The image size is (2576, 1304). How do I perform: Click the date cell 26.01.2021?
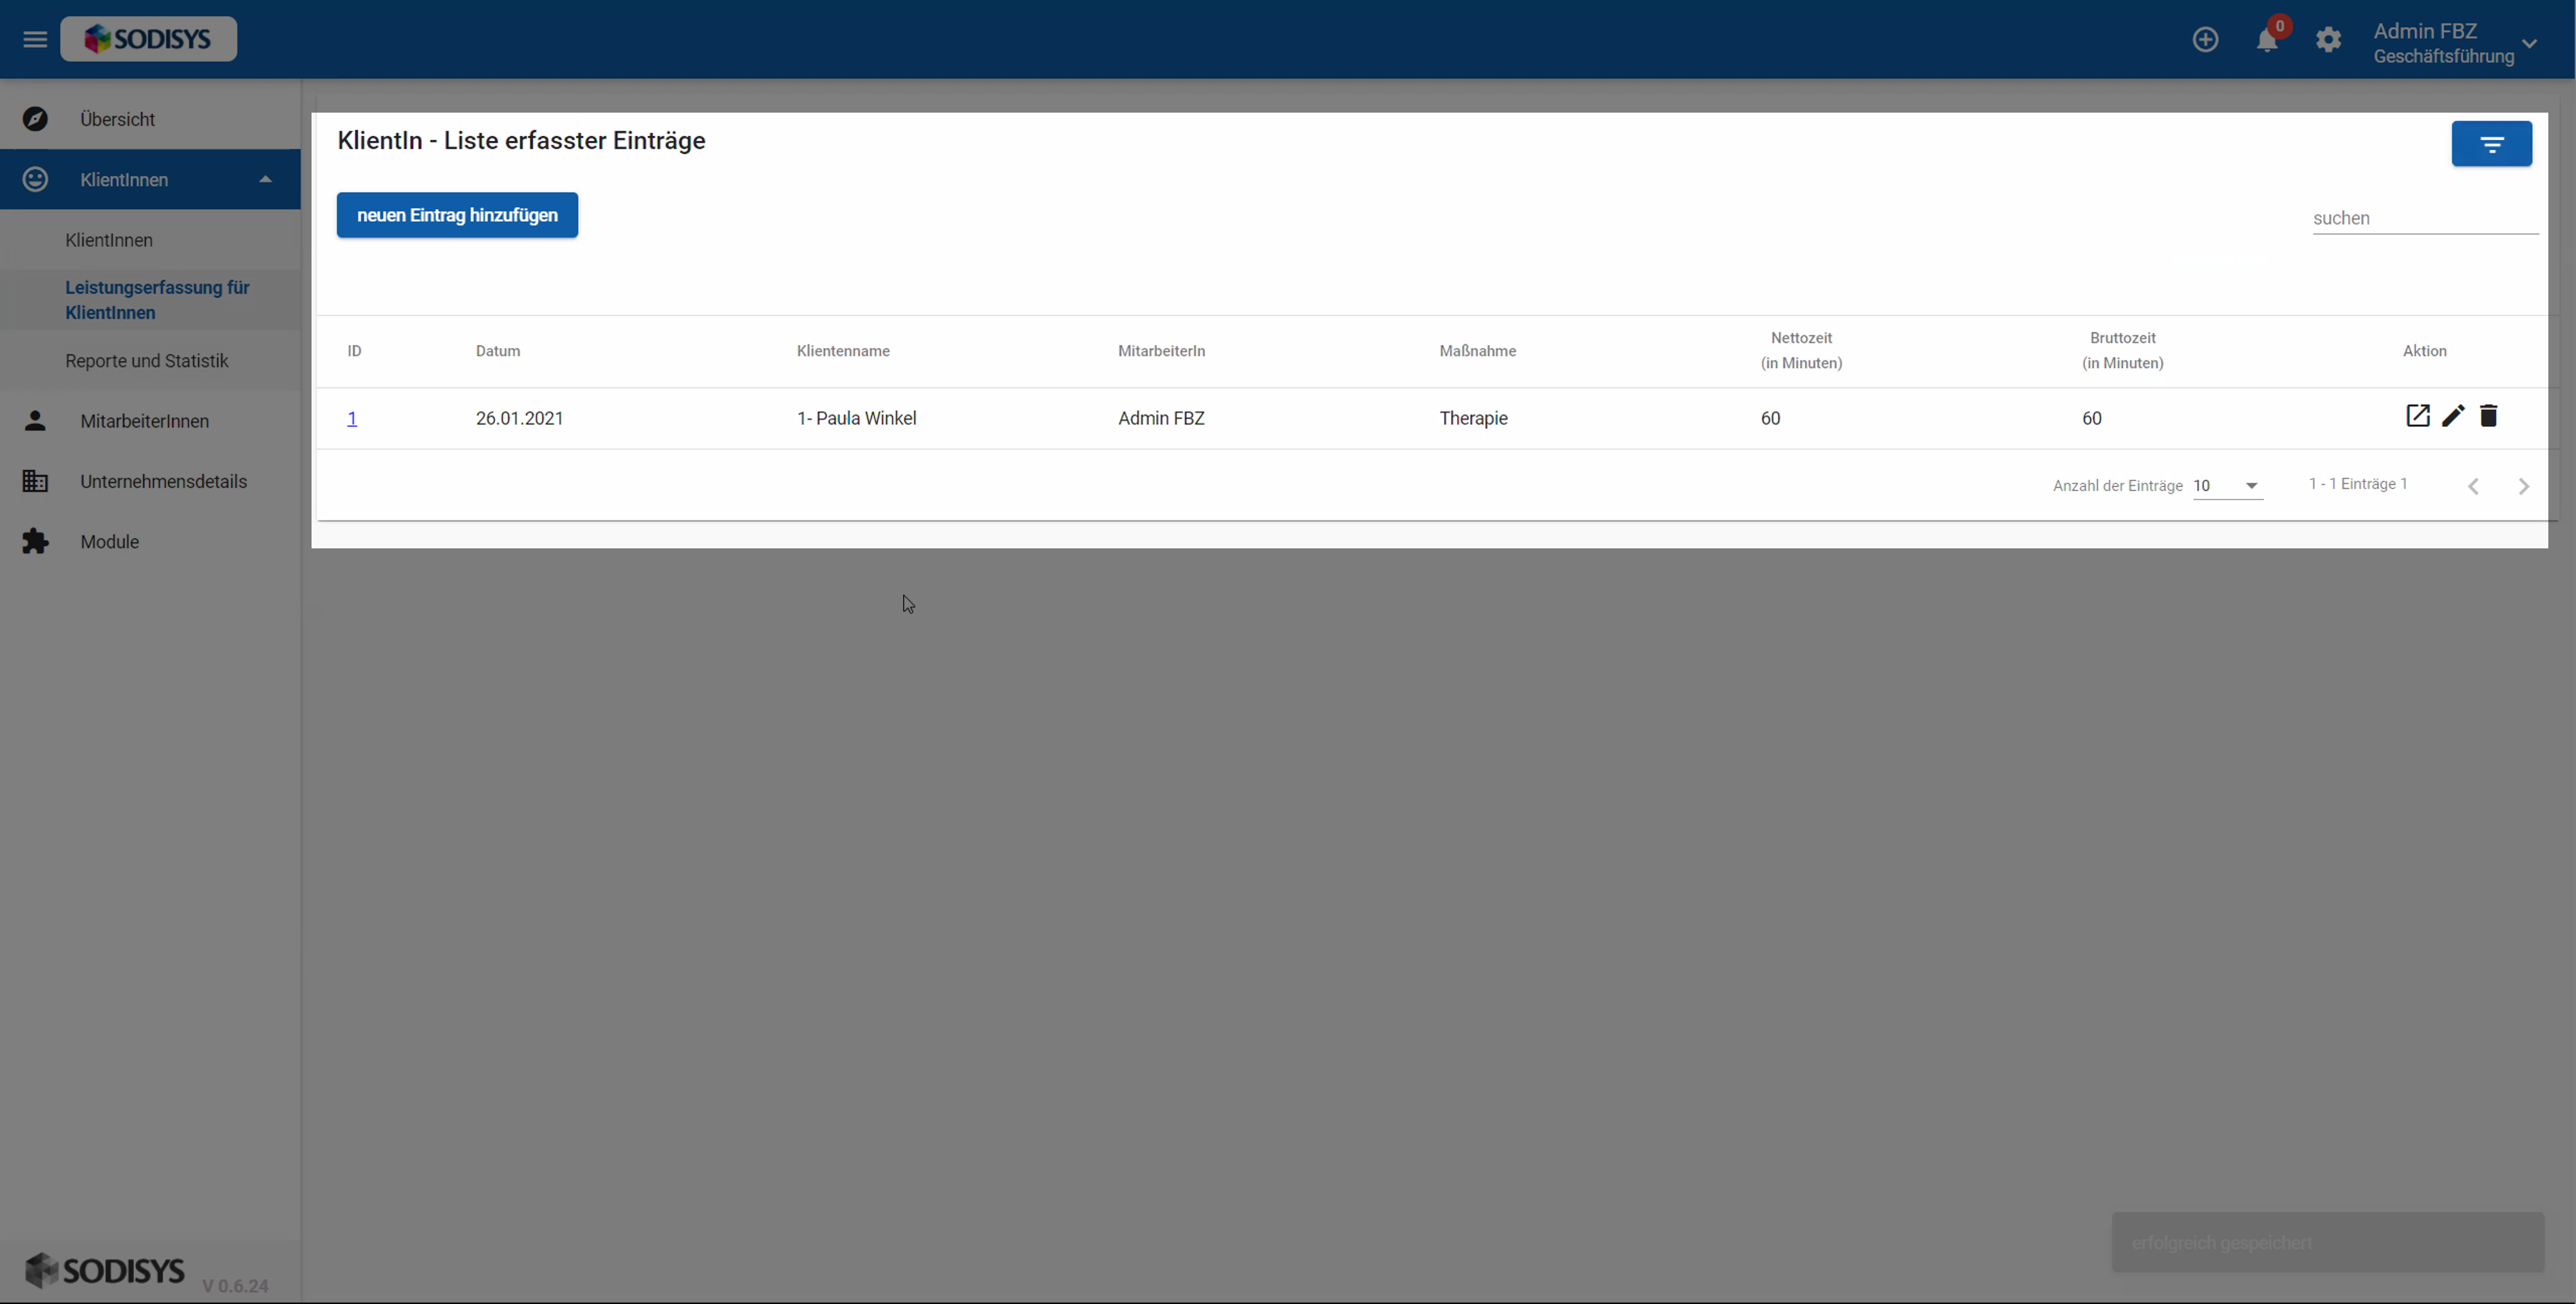click(x=519, y=418)
